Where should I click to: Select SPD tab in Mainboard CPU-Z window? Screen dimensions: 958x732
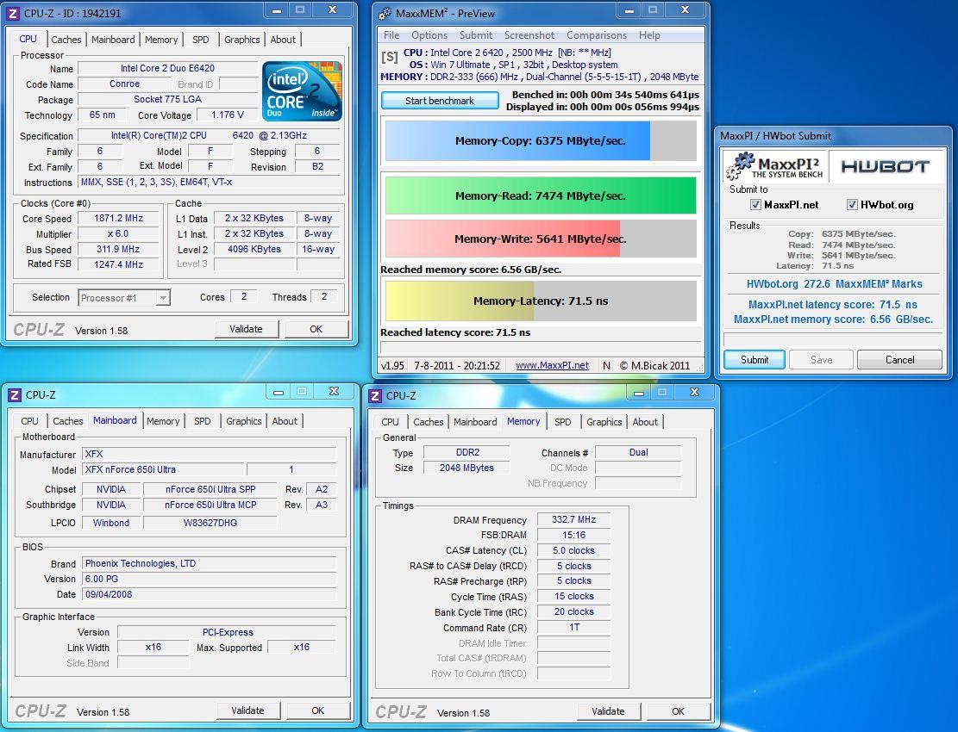pyautogui.click(x=203, y=421)
